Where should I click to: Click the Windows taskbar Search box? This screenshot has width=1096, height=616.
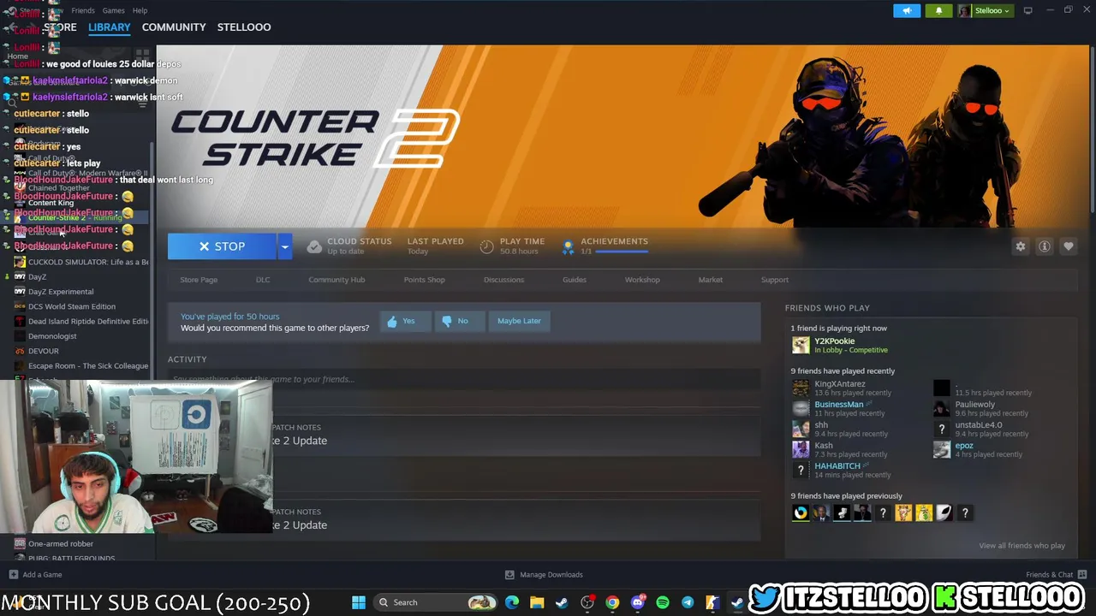click(436, 602)
